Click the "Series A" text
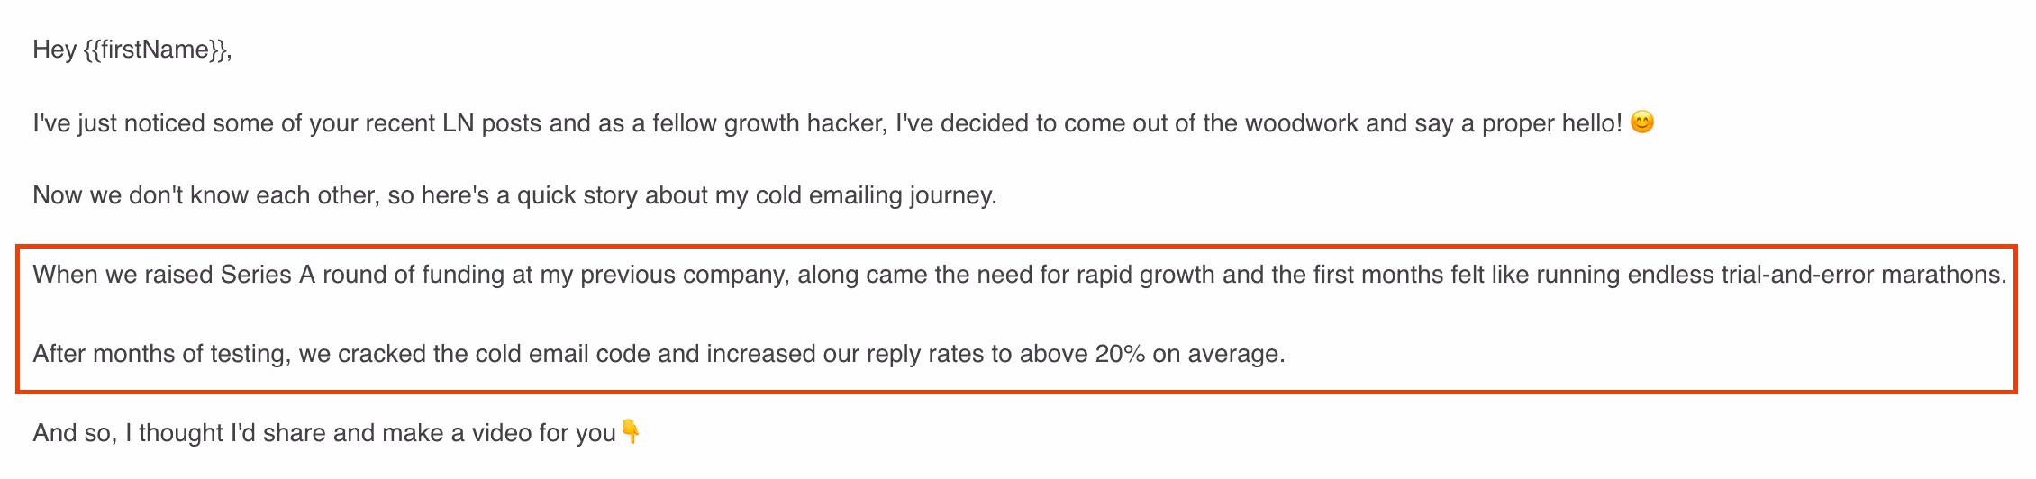Screen dimensions: 2036x479 click(x=268, y=275)
